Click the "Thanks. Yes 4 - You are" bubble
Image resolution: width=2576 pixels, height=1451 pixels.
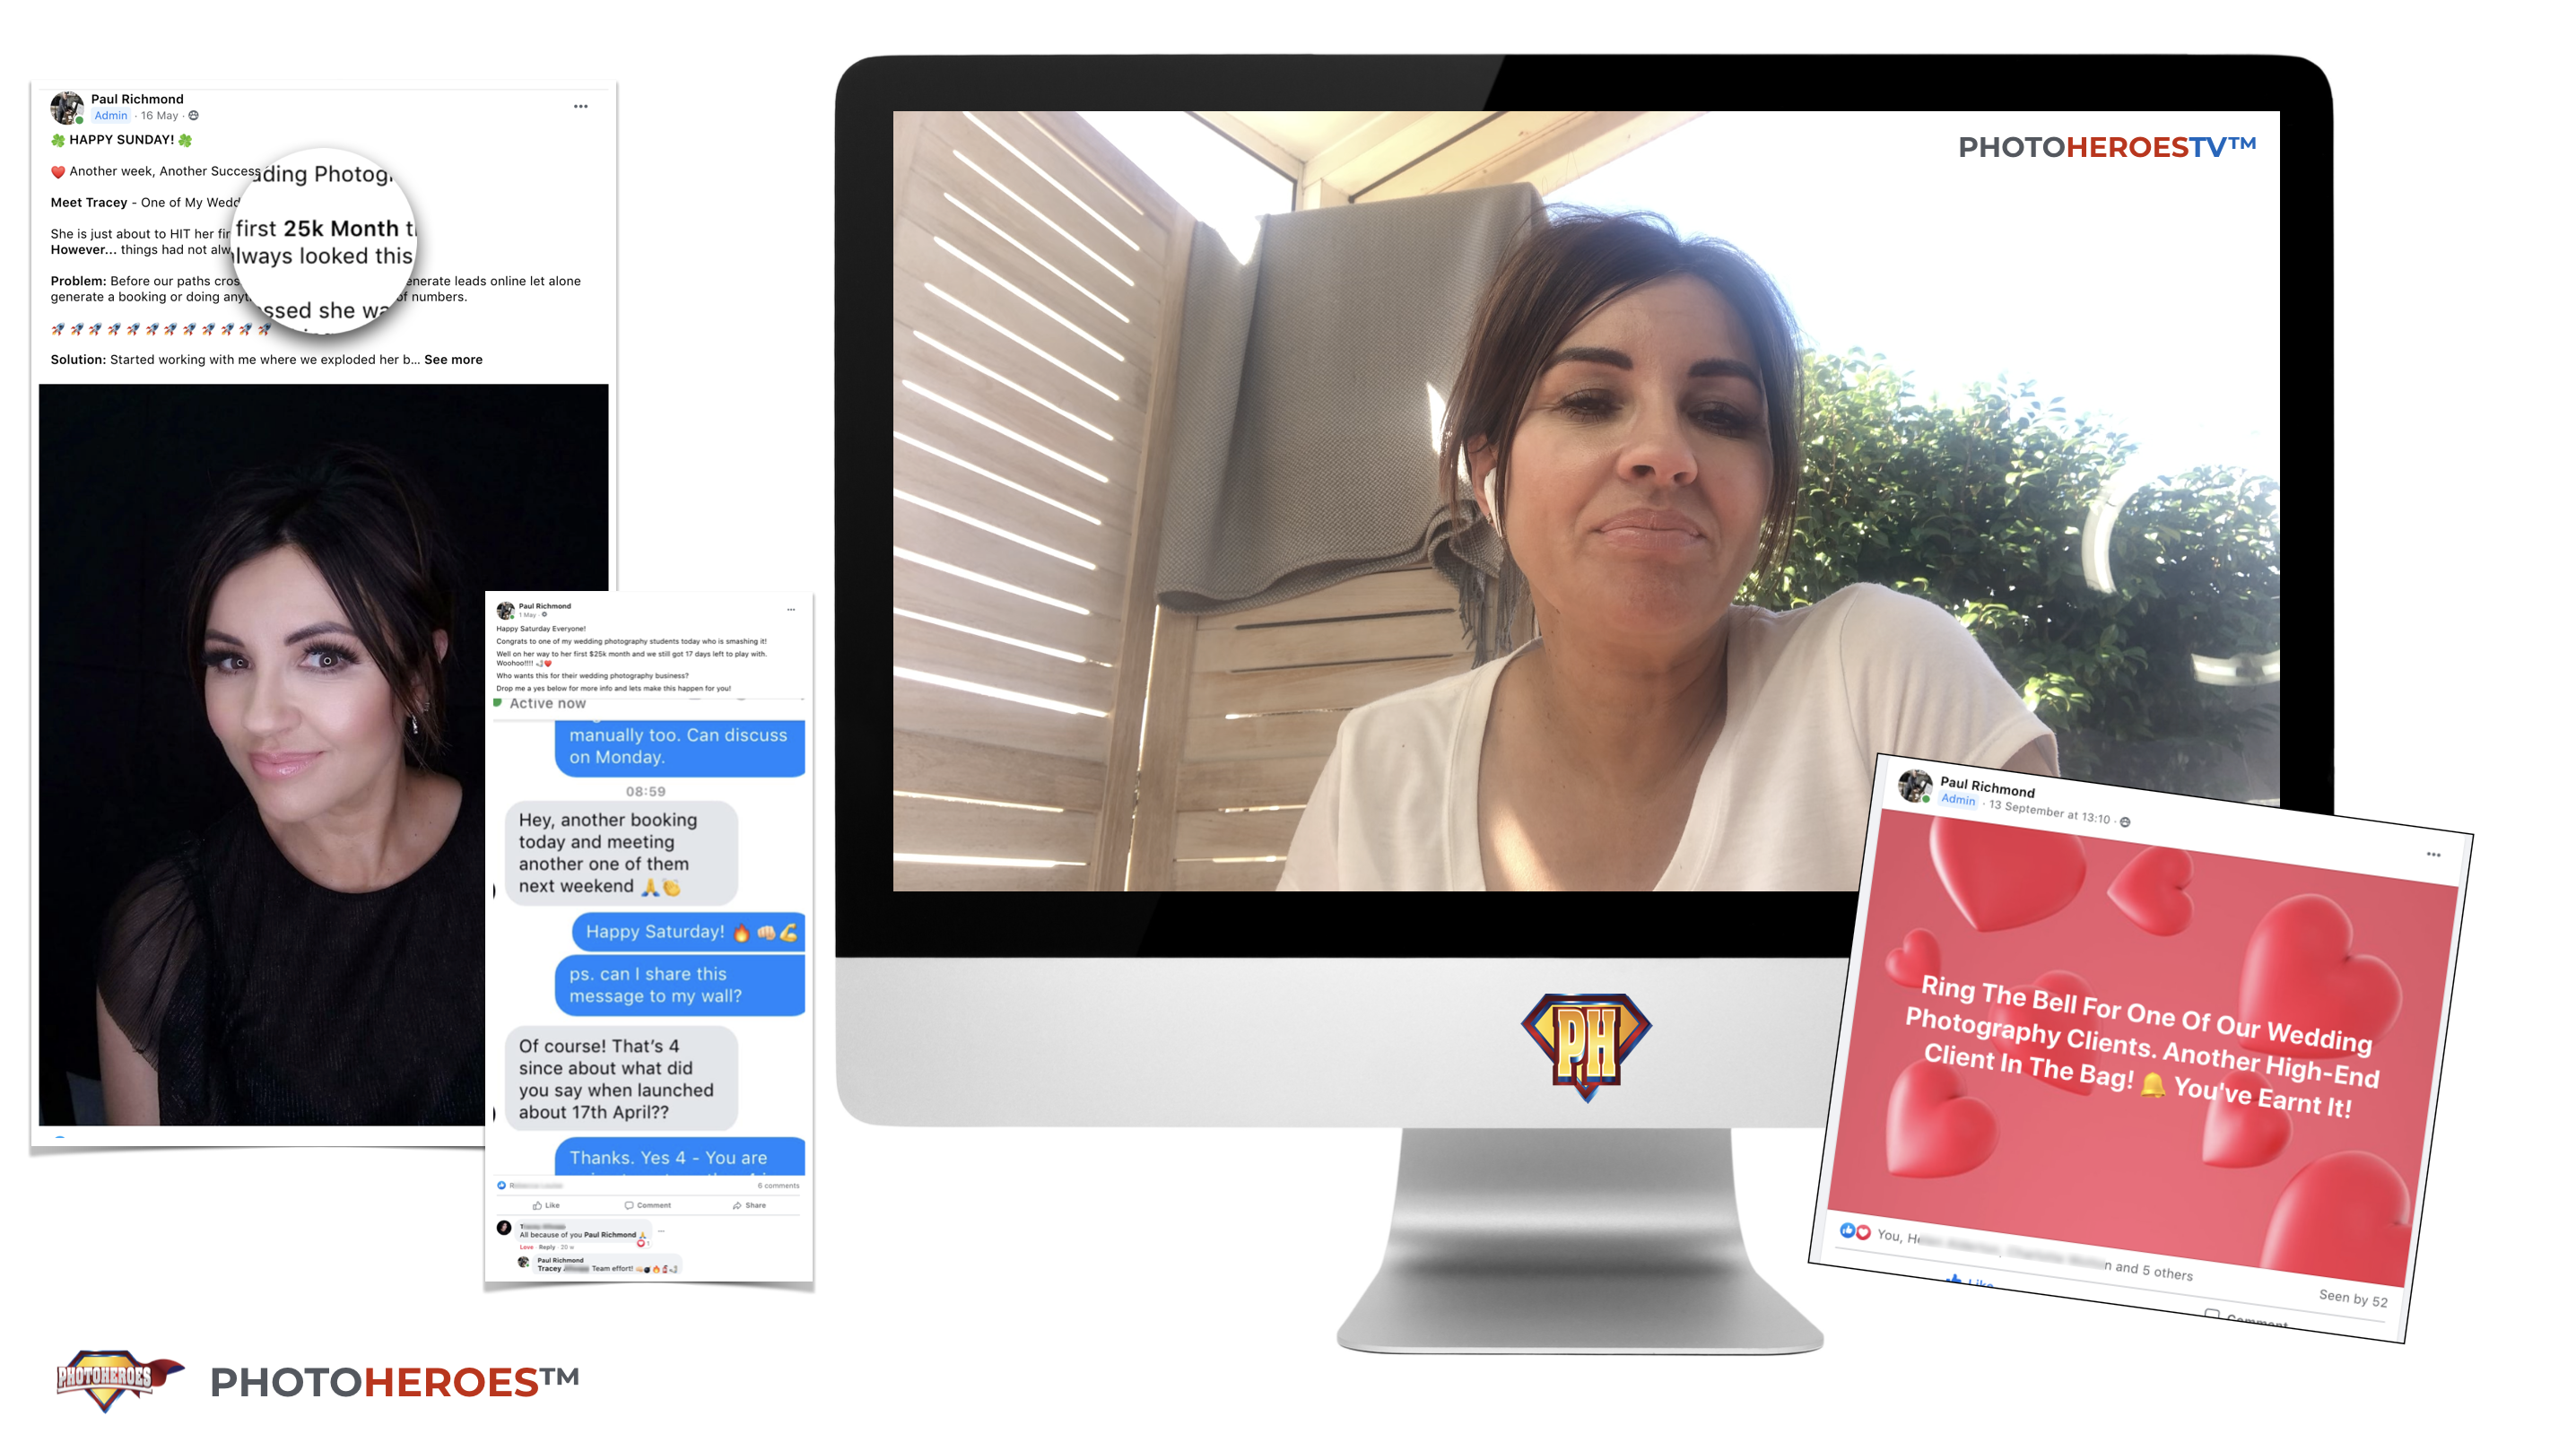tap(679, 1157)
